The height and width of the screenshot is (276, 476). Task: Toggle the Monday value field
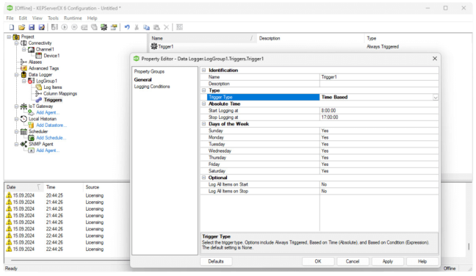[x=379, y=137]
